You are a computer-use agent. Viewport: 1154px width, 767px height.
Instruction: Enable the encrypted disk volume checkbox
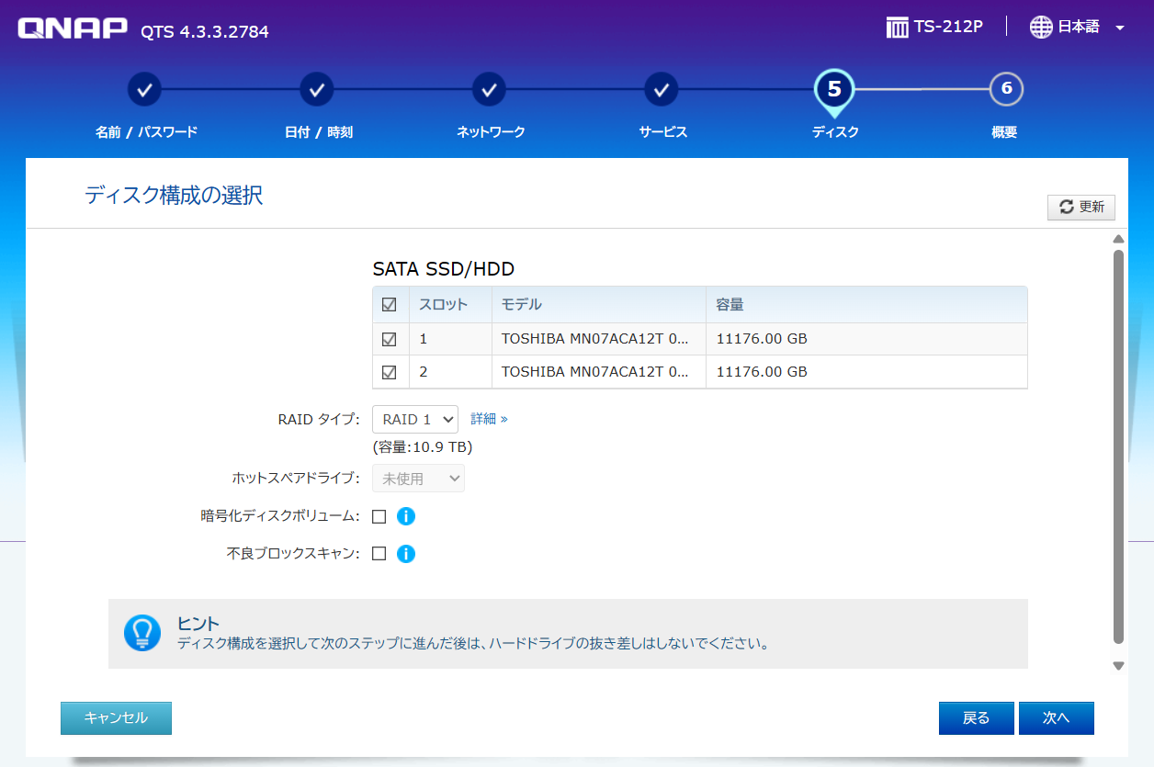(379, 516)
